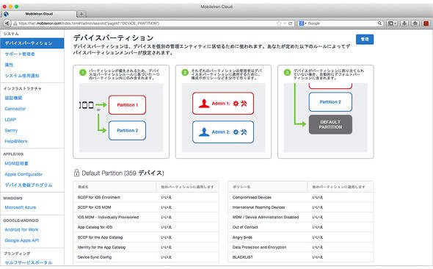
Task: Go to the home page icon
Action: coord(415,24)
